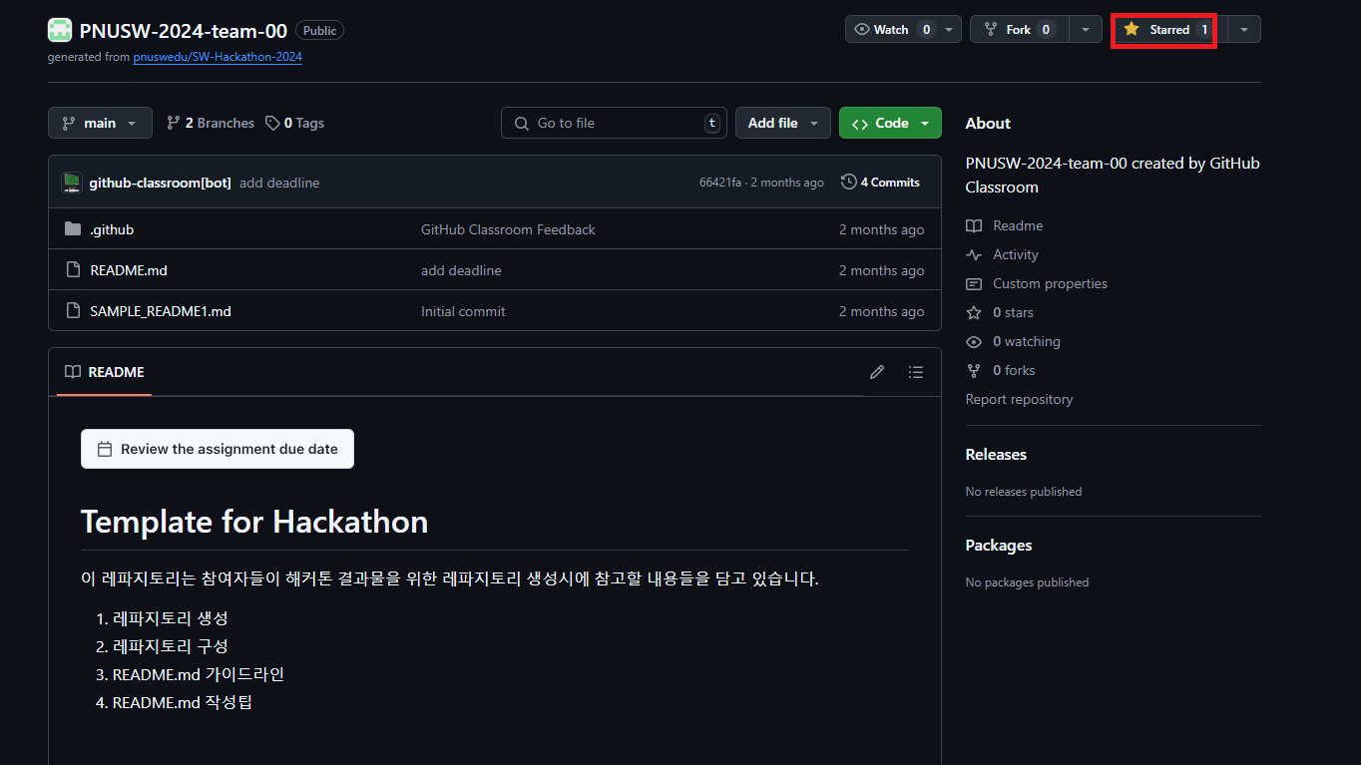Select the README tab

tap(105, 372)
